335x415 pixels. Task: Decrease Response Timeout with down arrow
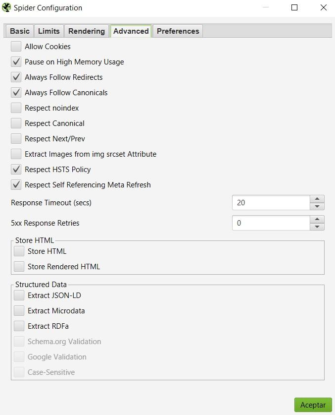(317, 206)
